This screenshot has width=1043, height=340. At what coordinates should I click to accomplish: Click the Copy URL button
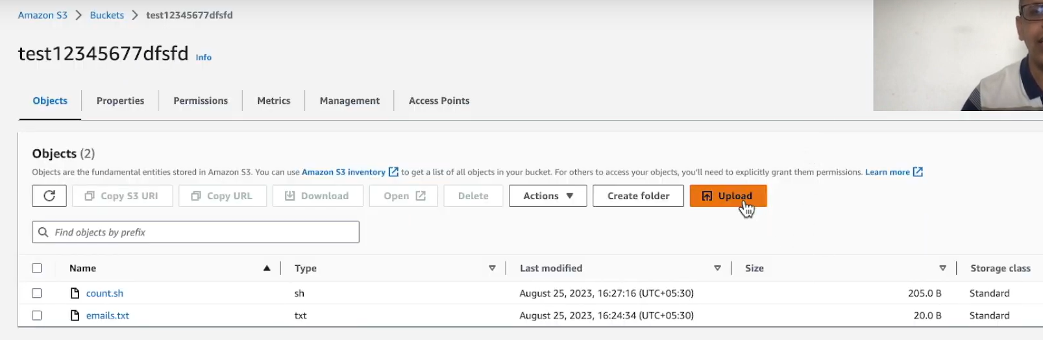222,196
